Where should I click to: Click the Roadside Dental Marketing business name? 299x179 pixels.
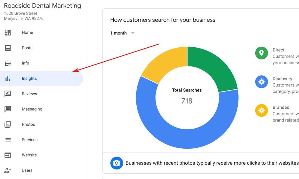coord(42,6)
